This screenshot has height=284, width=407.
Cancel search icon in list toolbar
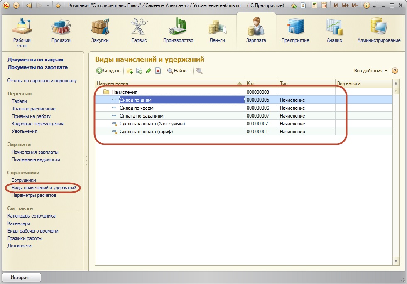(x=199, y=71)
